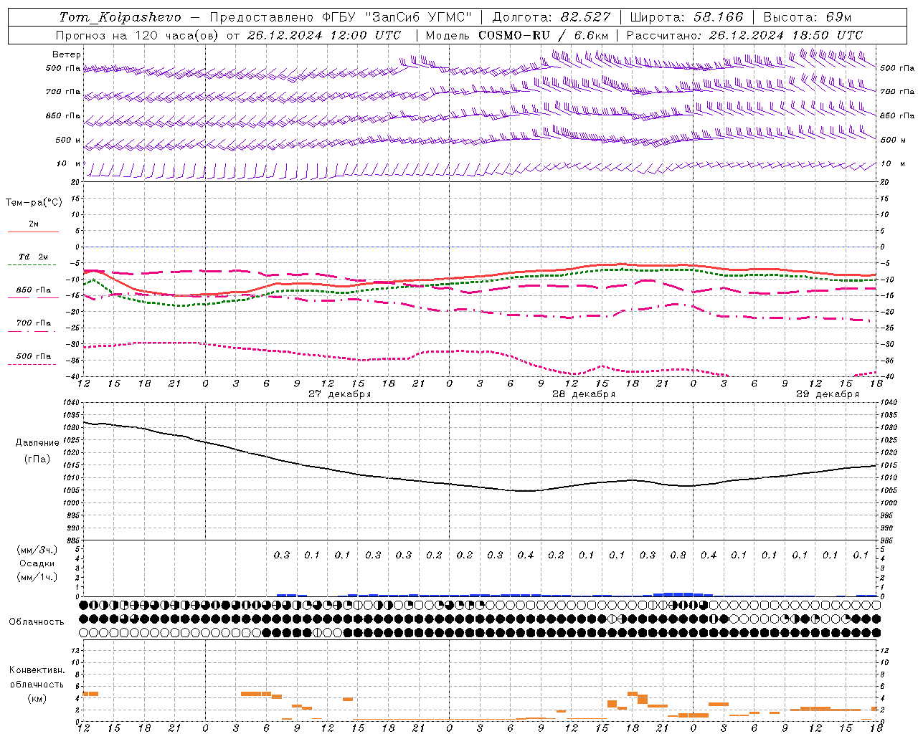
Task: Click the 0.8 precipitation value
Action: click(x=678, y=556)
